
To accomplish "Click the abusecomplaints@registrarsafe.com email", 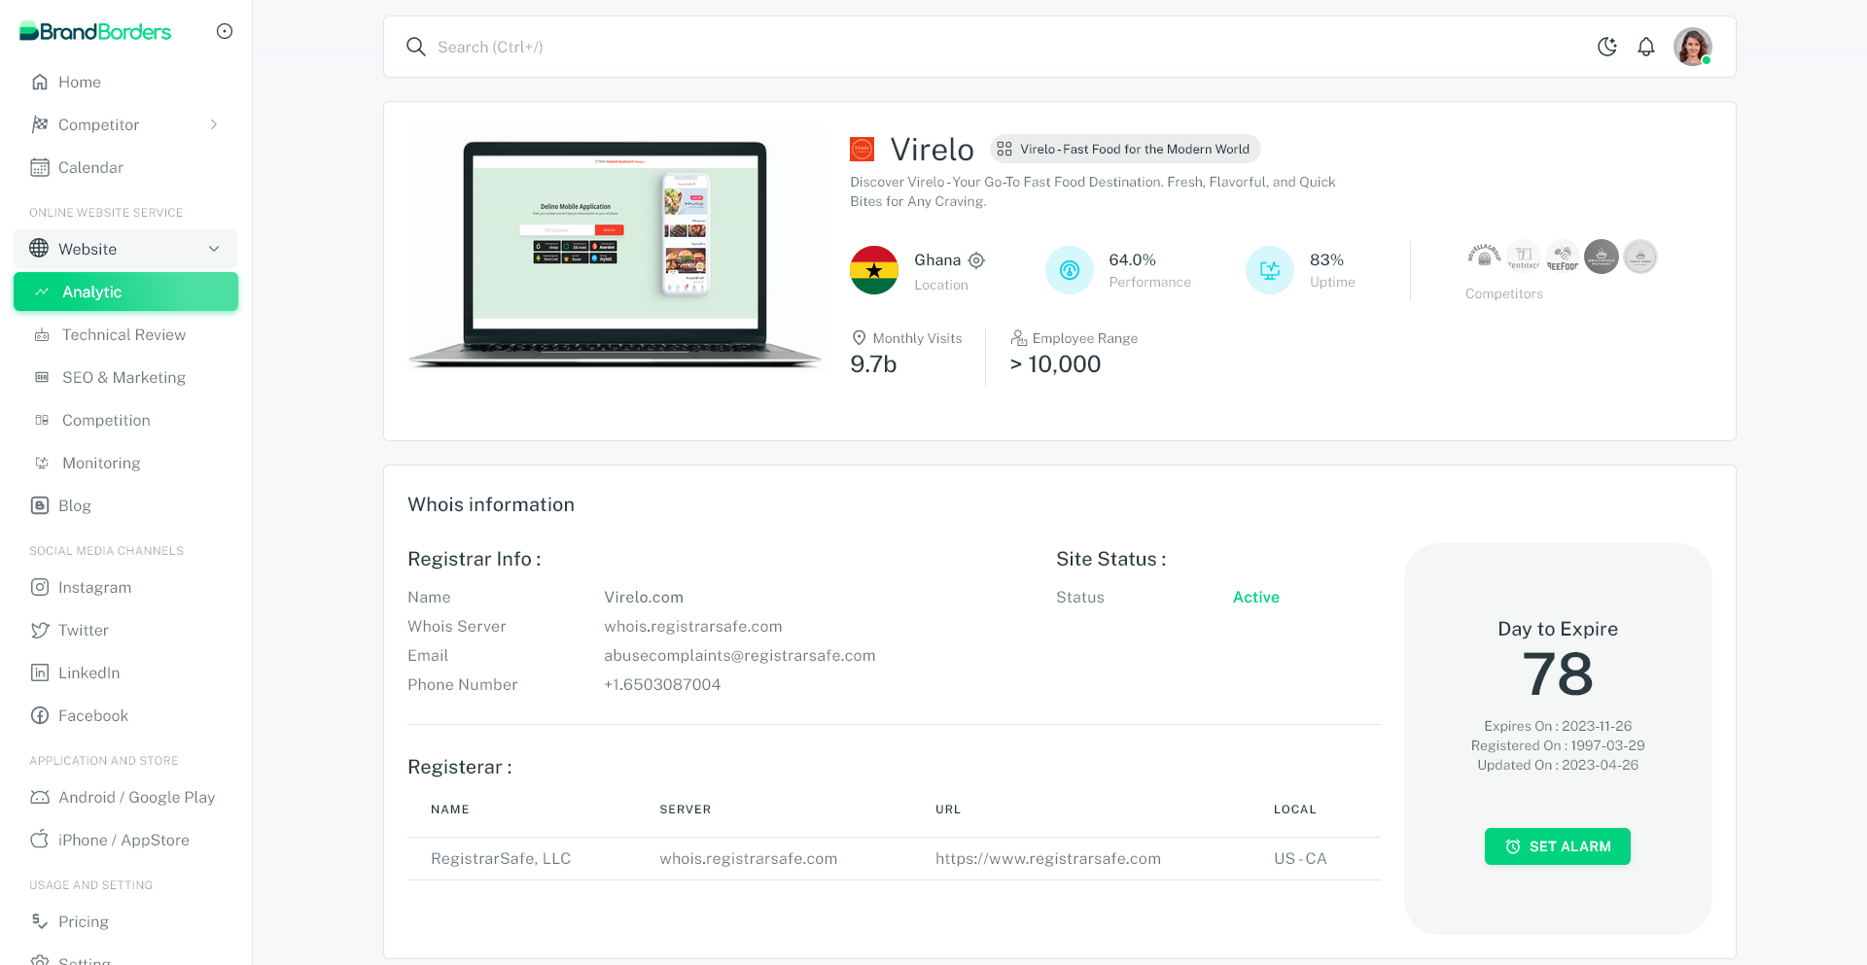I will (x=740, y=655).
